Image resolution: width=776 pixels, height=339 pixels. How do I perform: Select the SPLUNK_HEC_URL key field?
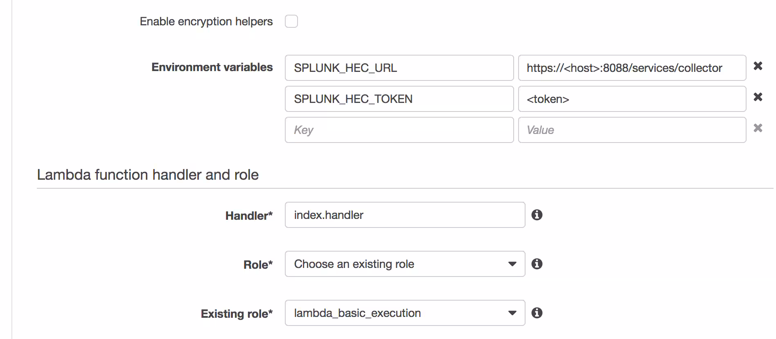pos(399,68)
